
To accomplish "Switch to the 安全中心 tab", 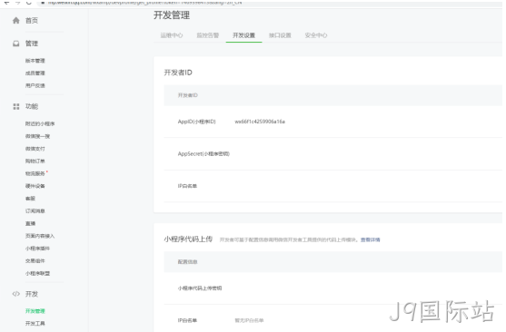I will 316,35.
